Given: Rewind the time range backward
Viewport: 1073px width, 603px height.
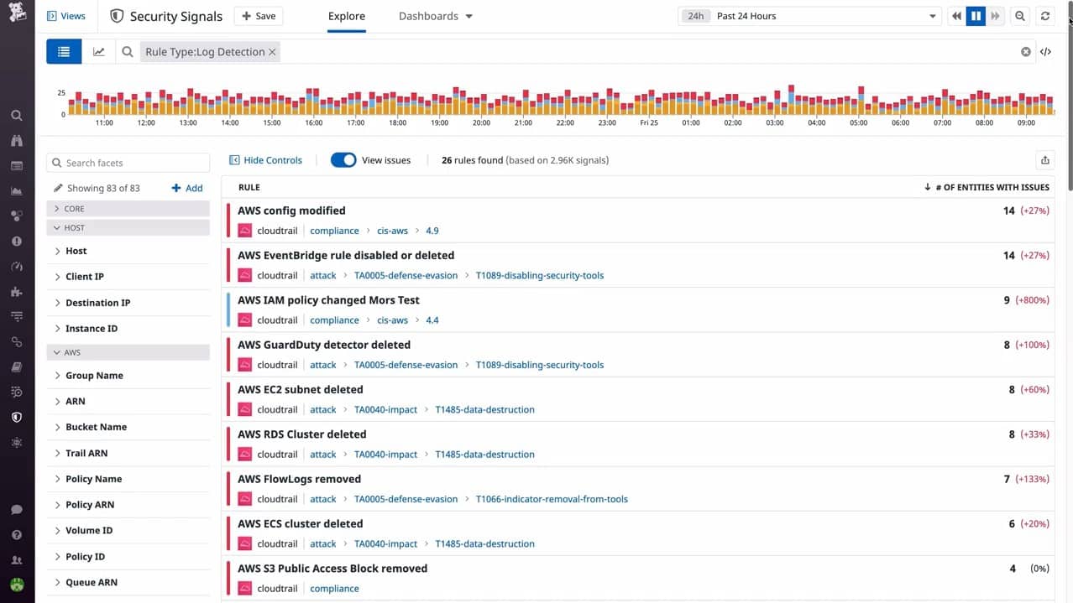Looking at the screenshot, I should (956, 16).
